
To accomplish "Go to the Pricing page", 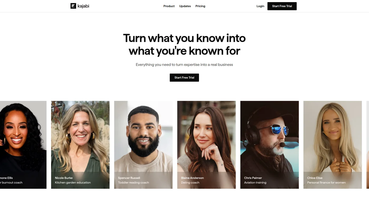I will (200, 6).
